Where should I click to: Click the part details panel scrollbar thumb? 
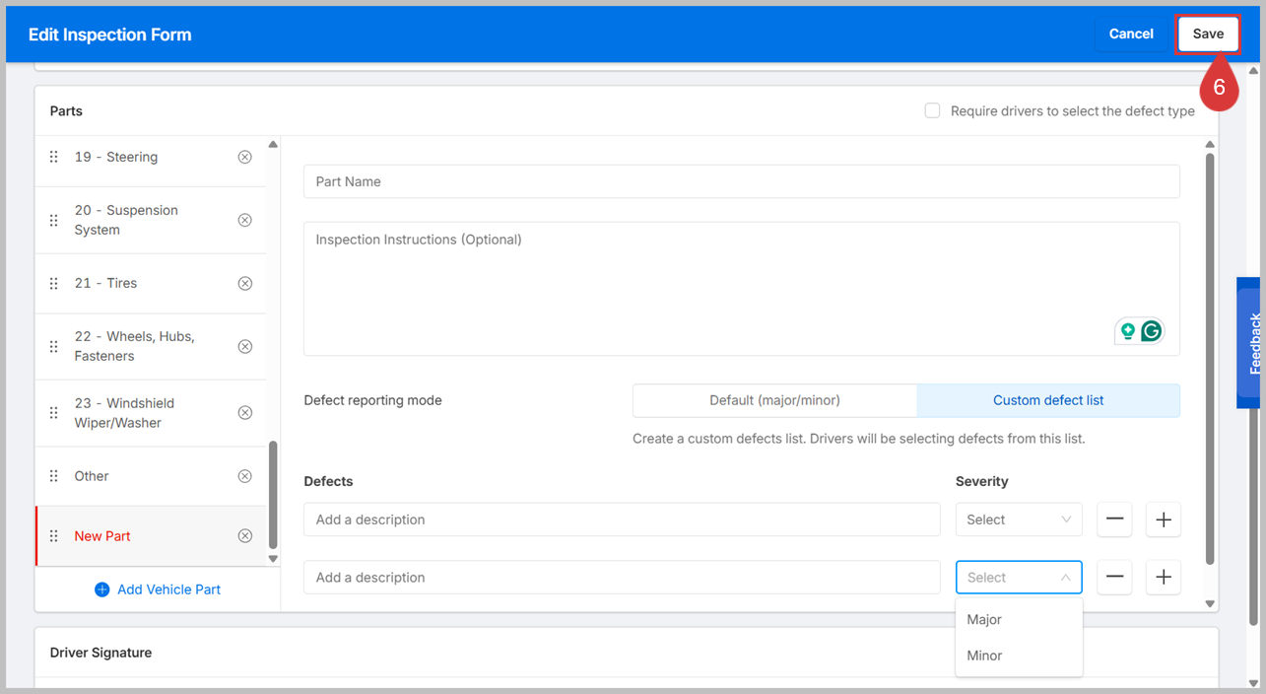tap(1210, 359)
